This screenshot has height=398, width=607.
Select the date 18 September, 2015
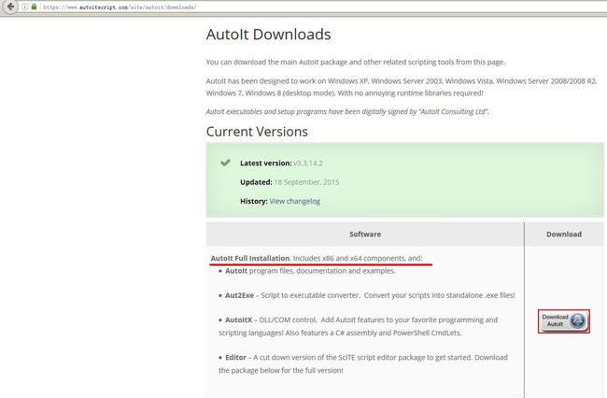pyautogui.click(x=306, y=182)
